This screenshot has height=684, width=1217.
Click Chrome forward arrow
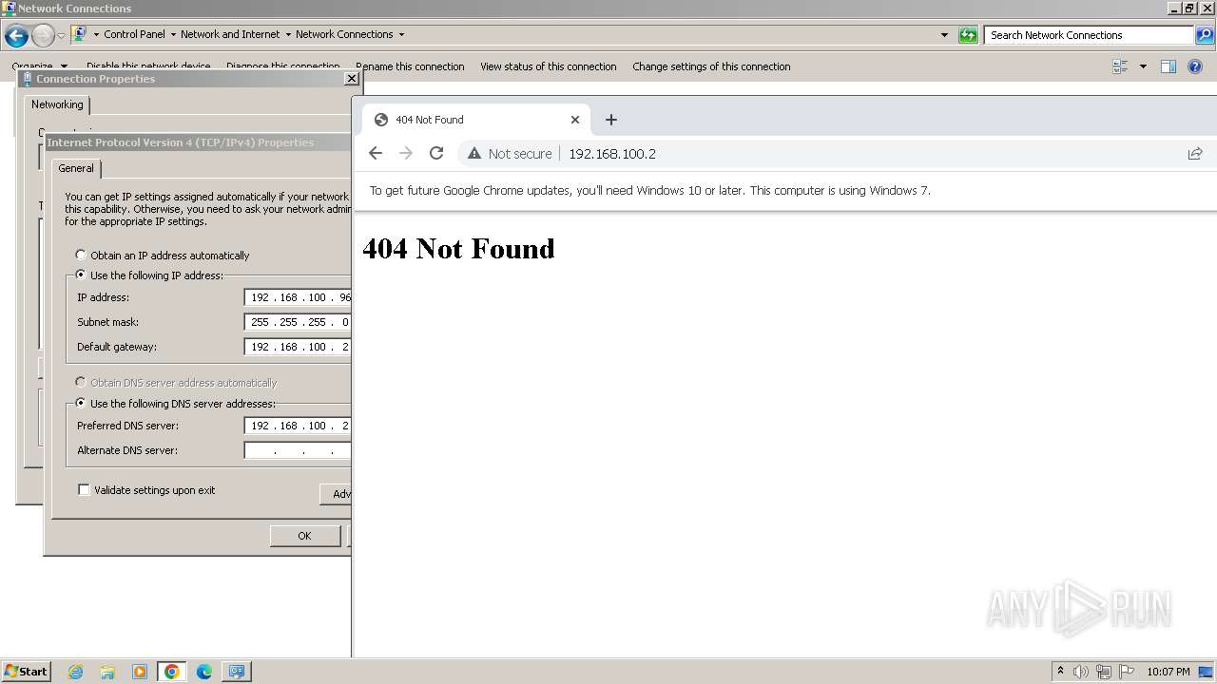(406, 153)
